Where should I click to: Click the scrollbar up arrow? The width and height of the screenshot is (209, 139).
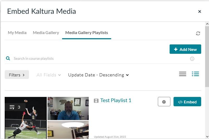[x=207, y=24]
